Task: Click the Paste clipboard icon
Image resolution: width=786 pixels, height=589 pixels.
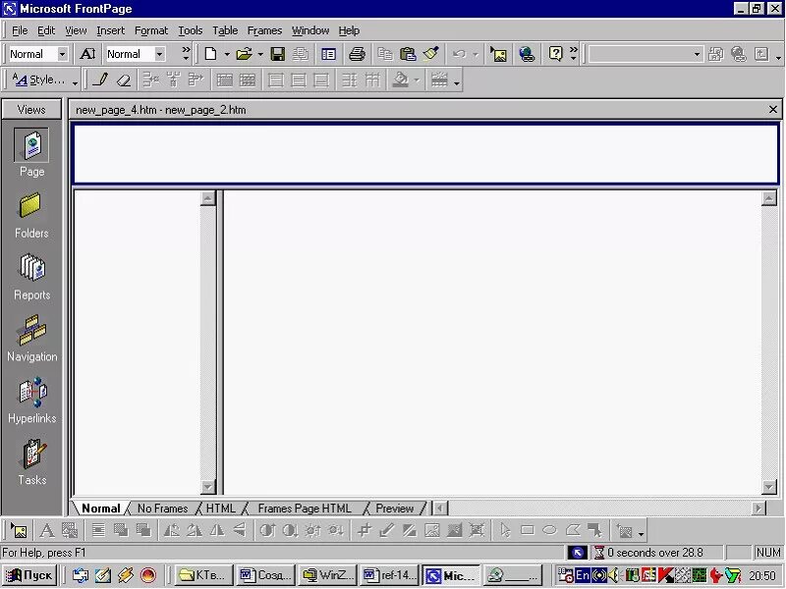Action: [x=408, y=54]
